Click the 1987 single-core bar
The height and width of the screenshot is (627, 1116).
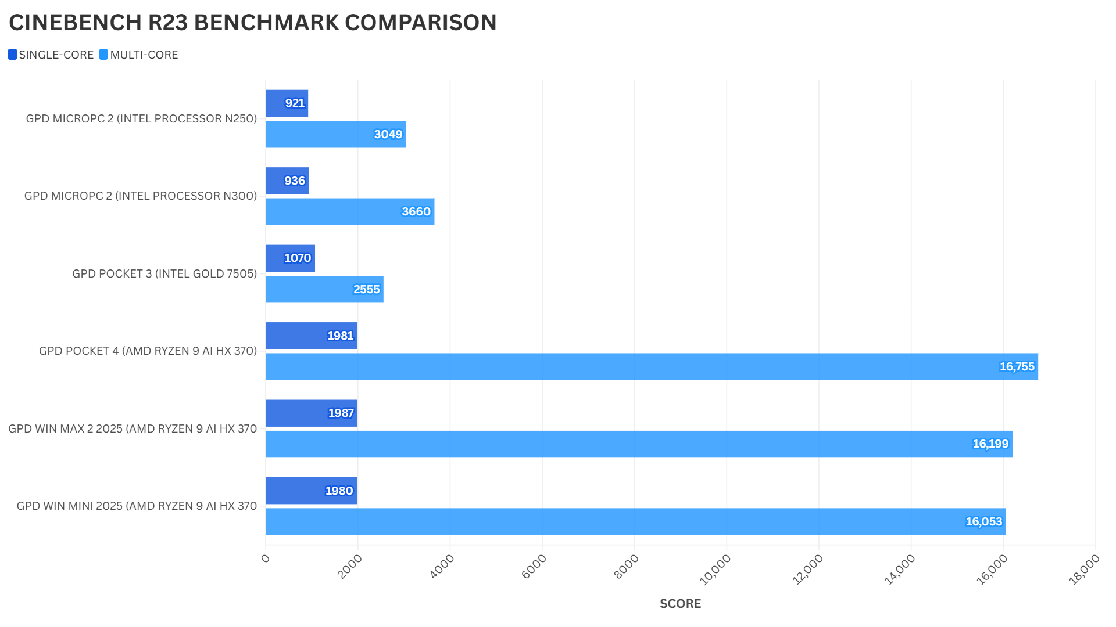[311, 413]
